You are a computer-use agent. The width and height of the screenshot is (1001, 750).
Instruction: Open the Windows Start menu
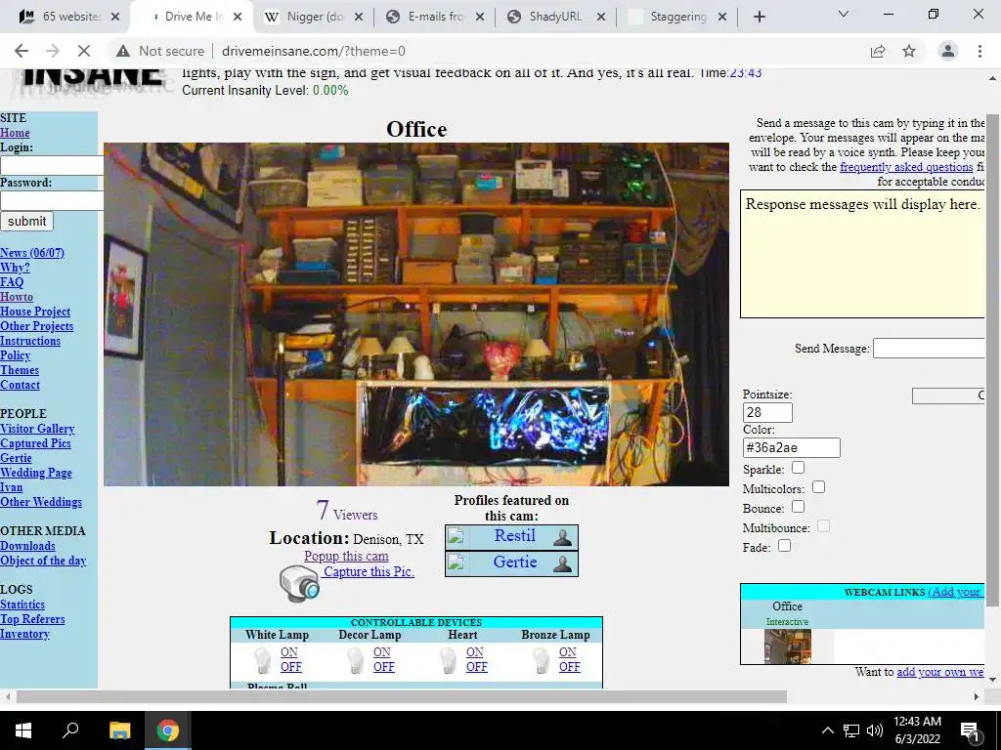click(23, 730)
